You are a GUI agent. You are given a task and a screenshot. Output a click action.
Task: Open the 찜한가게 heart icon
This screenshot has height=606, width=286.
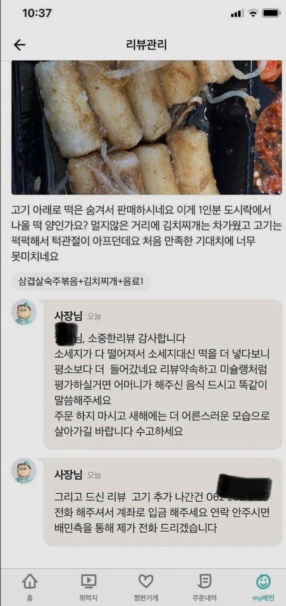pos(146,581)
